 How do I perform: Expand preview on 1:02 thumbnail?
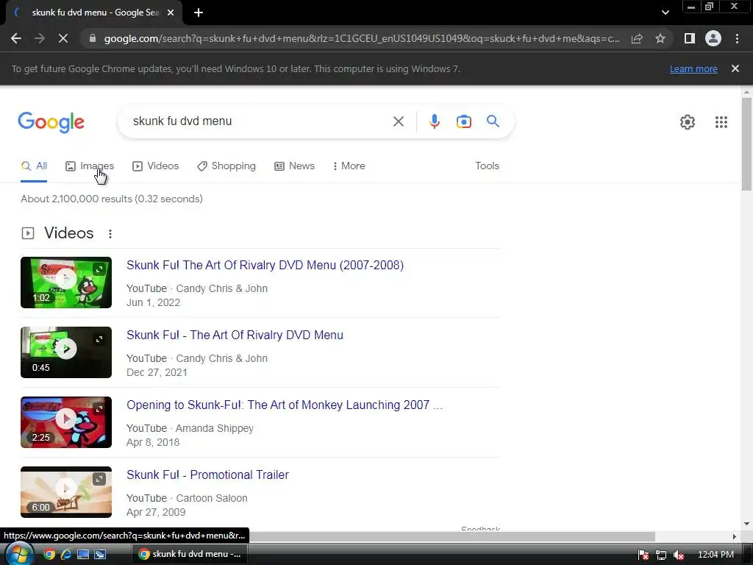(99, 269)
